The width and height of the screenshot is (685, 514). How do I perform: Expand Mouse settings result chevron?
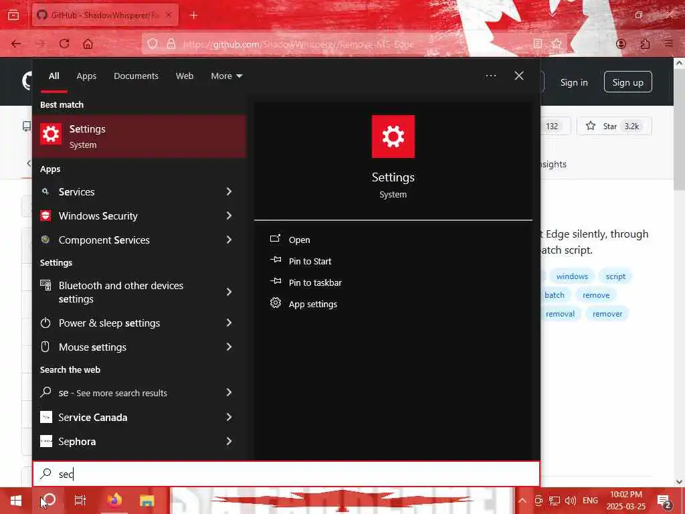(x=229, y=347)
